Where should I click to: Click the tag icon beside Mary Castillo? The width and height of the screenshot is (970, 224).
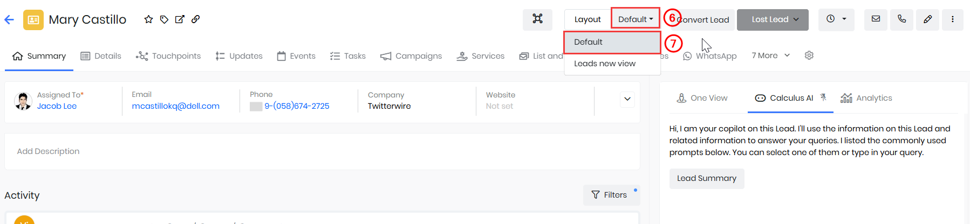(164, 19)
